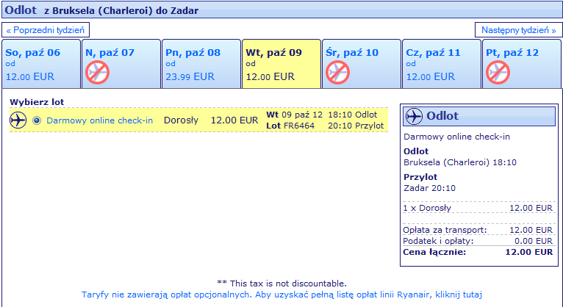Click the flight number FR6464
Viewport: 563px width, 307px height.
point(299,126)
